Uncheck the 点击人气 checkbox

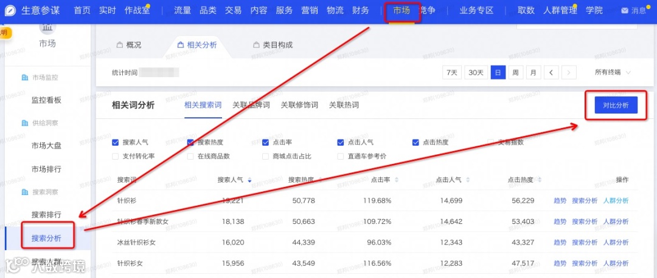coord(340,142)
